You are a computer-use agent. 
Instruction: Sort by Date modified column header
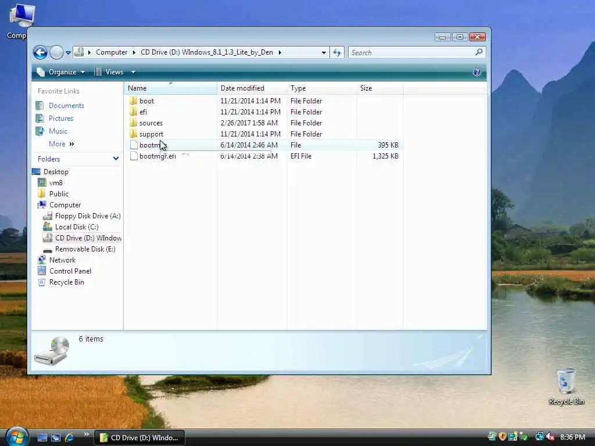(x=252, y=88)
